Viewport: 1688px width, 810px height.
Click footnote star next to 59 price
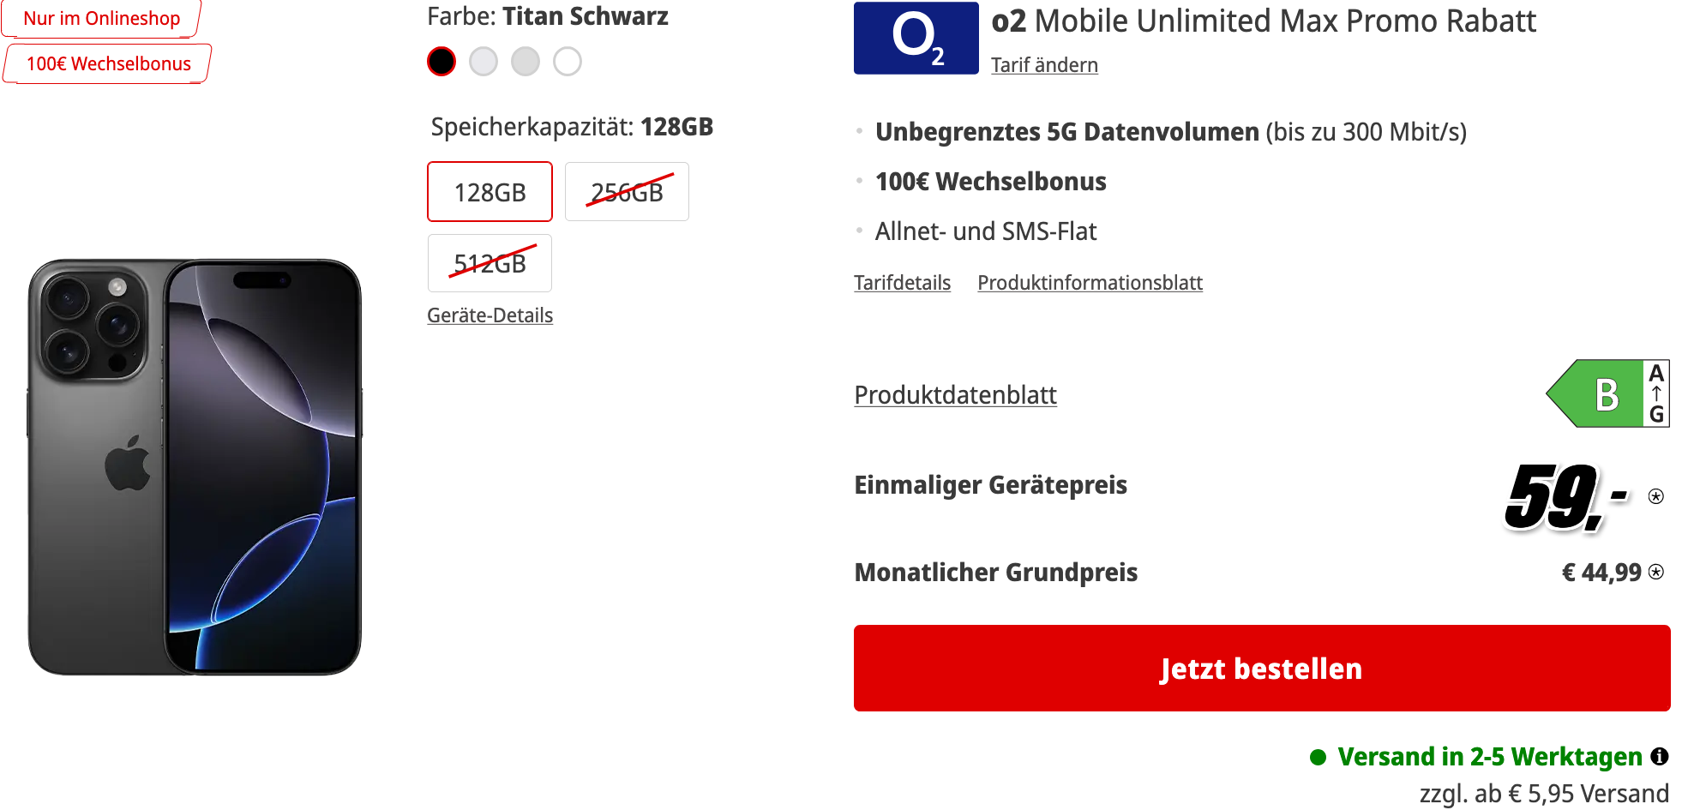click(1656, 496)
